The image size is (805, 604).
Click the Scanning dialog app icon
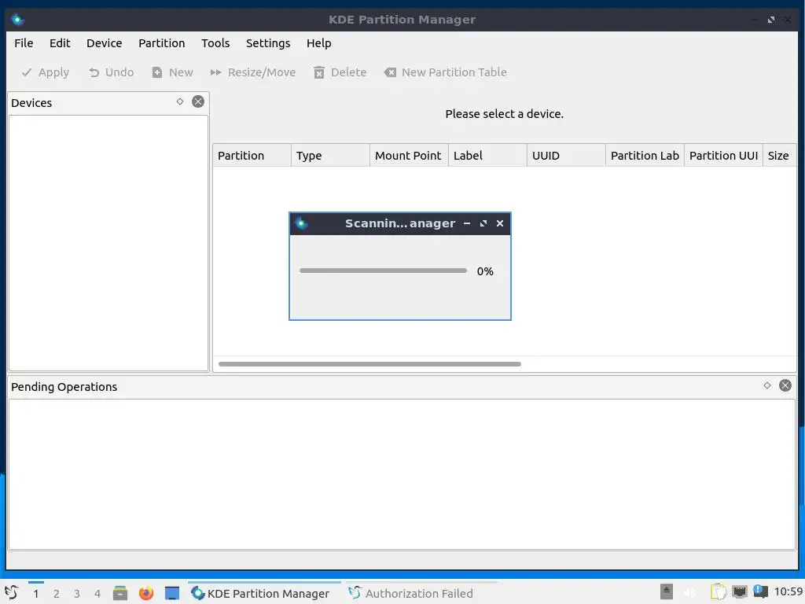point(301,223)
